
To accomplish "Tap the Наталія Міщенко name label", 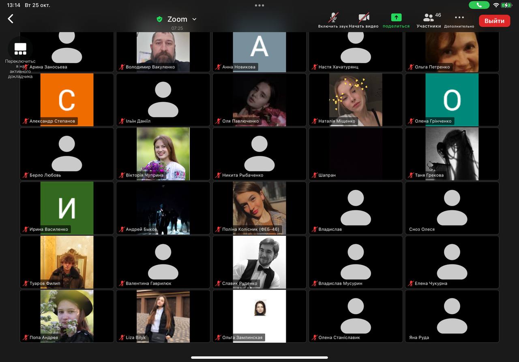I will (337, 121).
